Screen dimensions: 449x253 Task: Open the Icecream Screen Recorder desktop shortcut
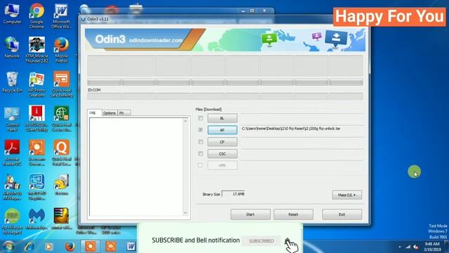36,153
